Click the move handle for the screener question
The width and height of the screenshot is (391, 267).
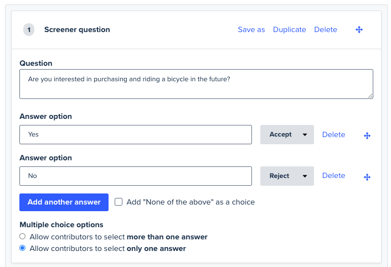(x=359, y=30)
